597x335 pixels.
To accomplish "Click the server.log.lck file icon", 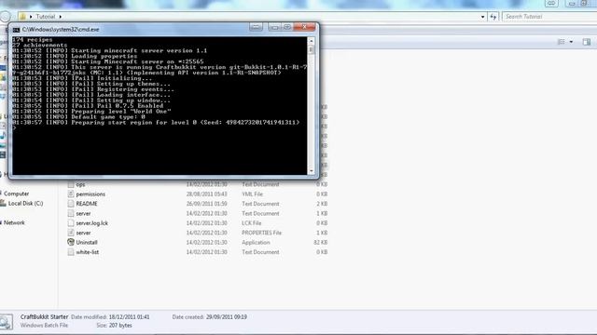I will (71, 223).
